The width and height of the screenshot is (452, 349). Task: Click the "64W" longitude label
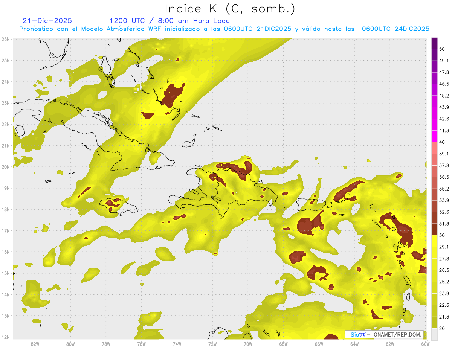[354, 344]
